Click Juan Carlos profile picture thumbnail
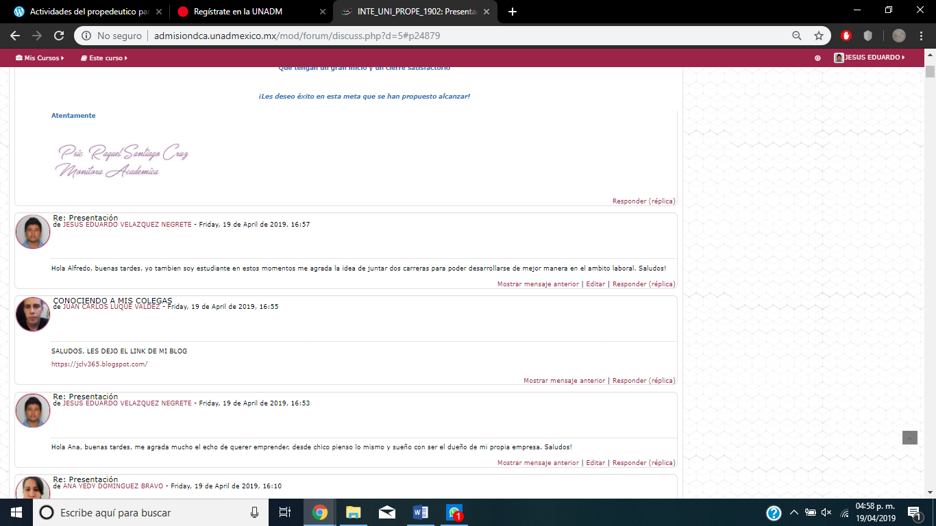This screenshot has height=526, width=936. 33,314
